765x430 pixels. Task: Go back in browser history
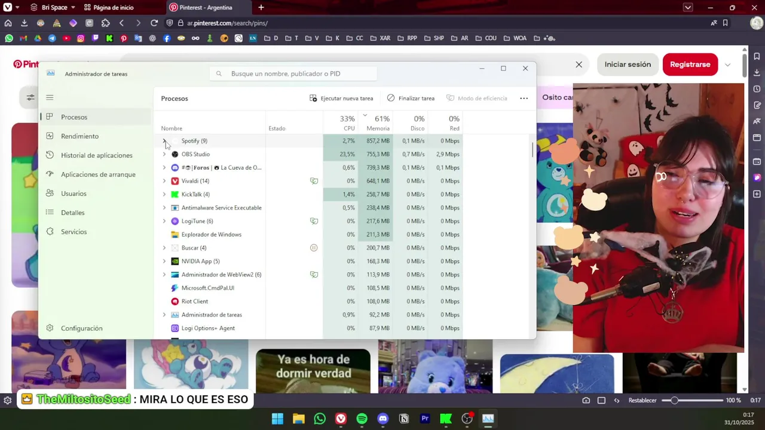(x=122, y=23)
